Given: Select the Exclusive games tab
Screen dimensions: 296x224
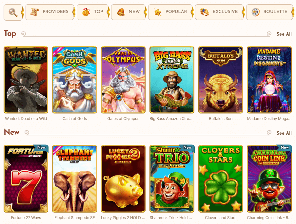Looking at the screenshot, I should [219, 12].
